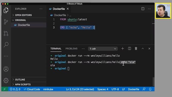Viewport: 172px width, 97px height.
Task: Click line number 2 in gutter
Action: [x=54, y=23]
